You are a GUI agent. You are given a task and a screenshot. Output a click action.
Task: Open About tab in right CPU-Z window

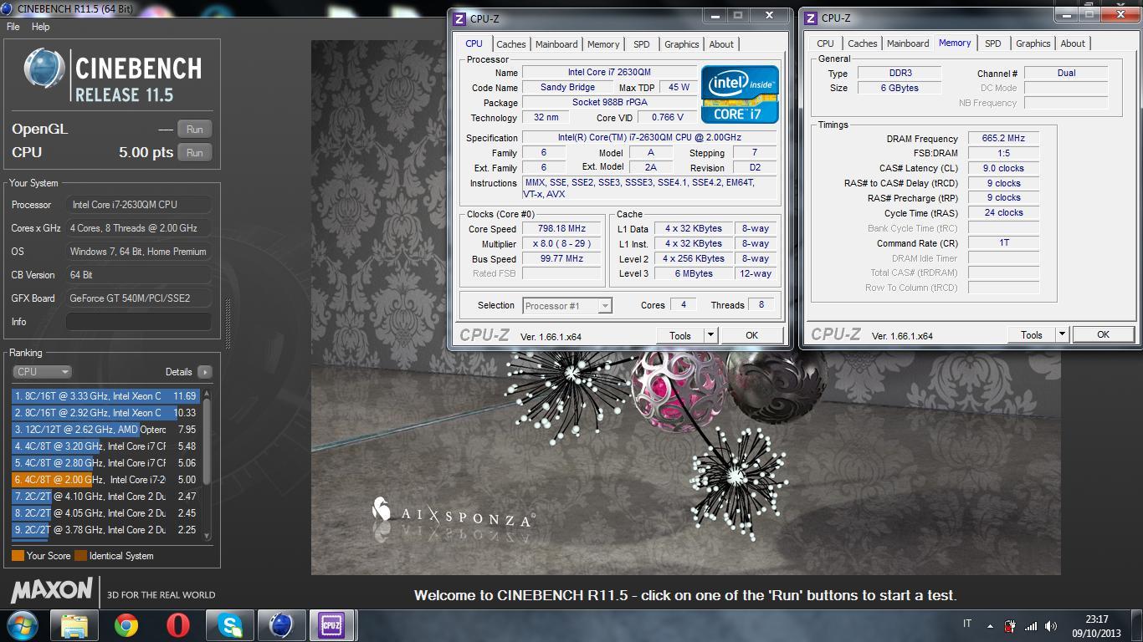1073,43
